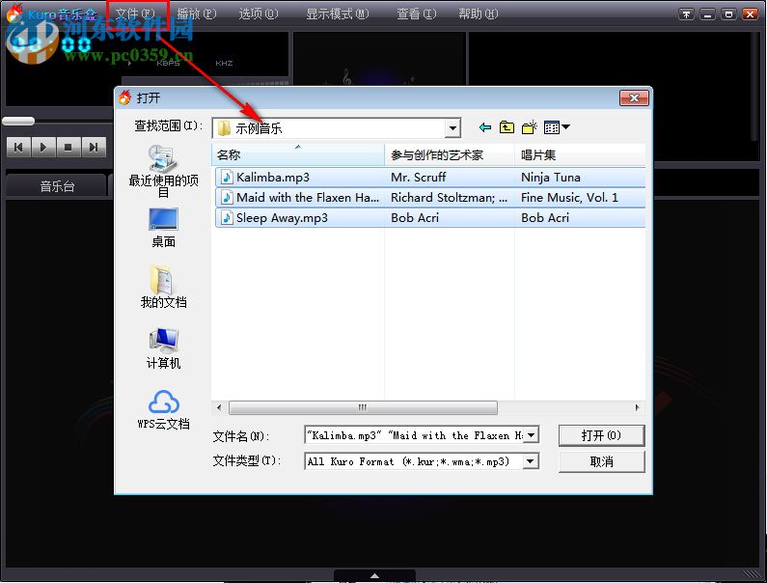Image resolution: width=767 pixels, height=583 pixels.
Task: Click the Maid with the Flaxen music icon
Action: coord(227,198)
